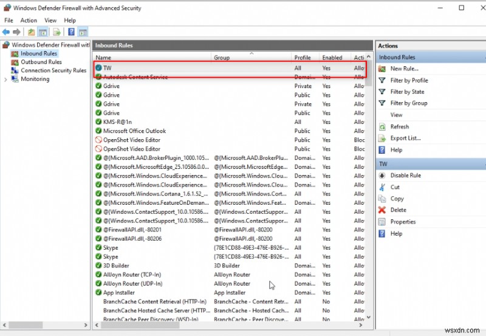Open the Filter by State submenu

(x=407, y=92)
